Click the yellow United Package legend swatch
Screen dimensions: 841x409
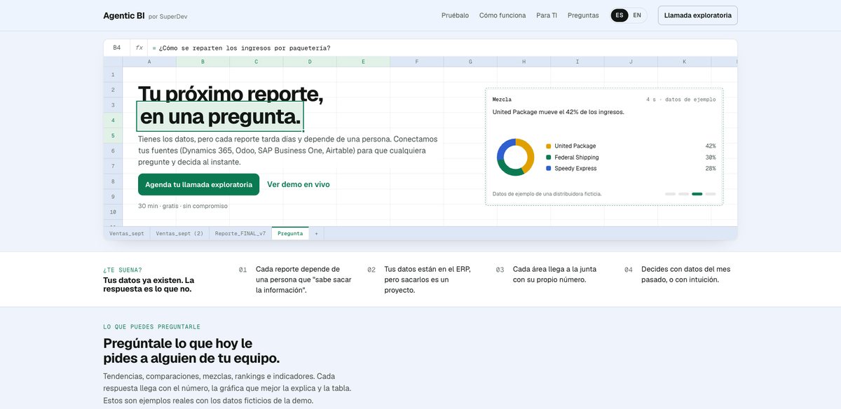549,146
